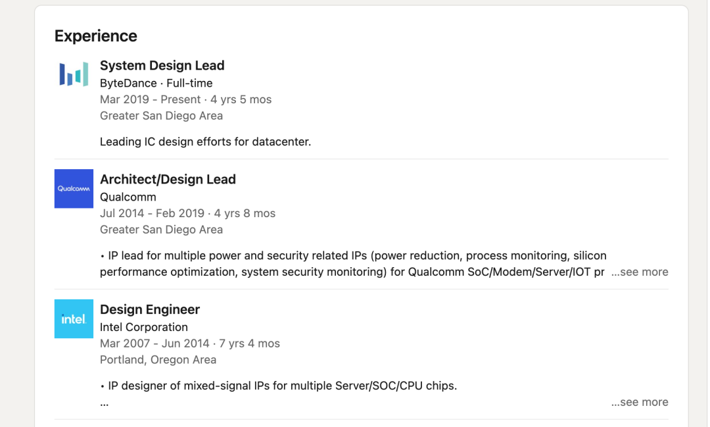Click the Experience section heading
The height and width of the screenshot is (427, 710).
pos(96,36)
